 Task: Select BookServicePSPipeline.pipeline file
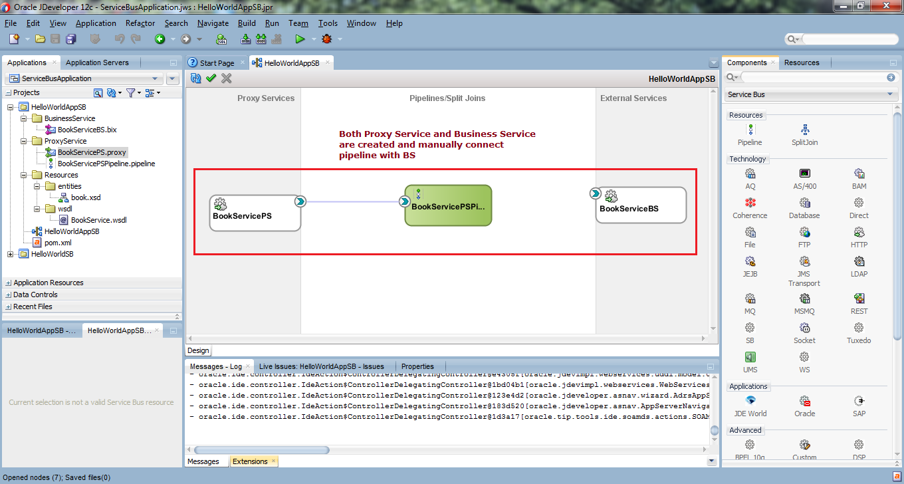[106, 164]
